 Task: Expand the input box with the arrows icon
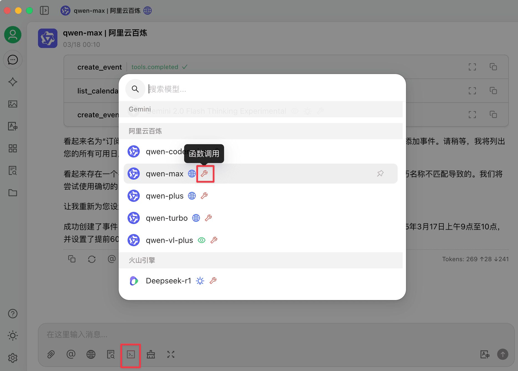pyautogui.click(x=171, y=354)
